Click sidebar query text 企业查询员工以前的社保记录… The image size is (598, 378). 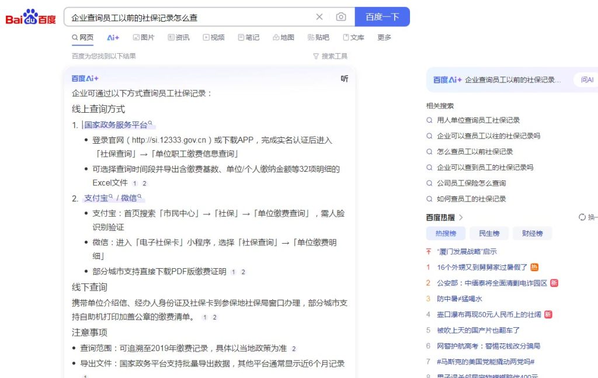pyautogui.click(x=513, y=79)
